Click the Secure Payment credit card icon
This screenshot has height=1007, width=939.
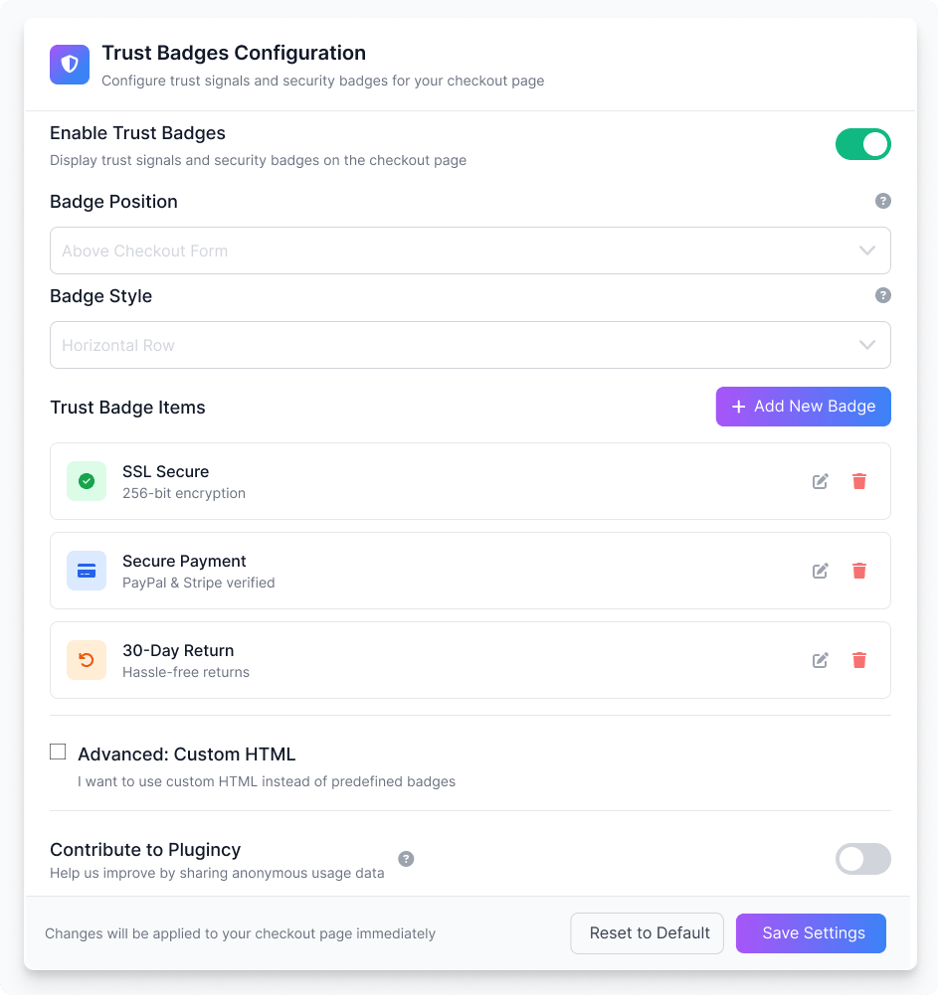point(87,571)
